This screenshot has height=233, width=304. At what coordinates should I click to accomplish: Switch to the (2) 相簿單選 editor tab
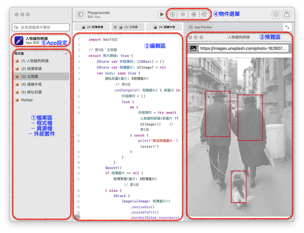pyautogui.click(x=92, y=27)
